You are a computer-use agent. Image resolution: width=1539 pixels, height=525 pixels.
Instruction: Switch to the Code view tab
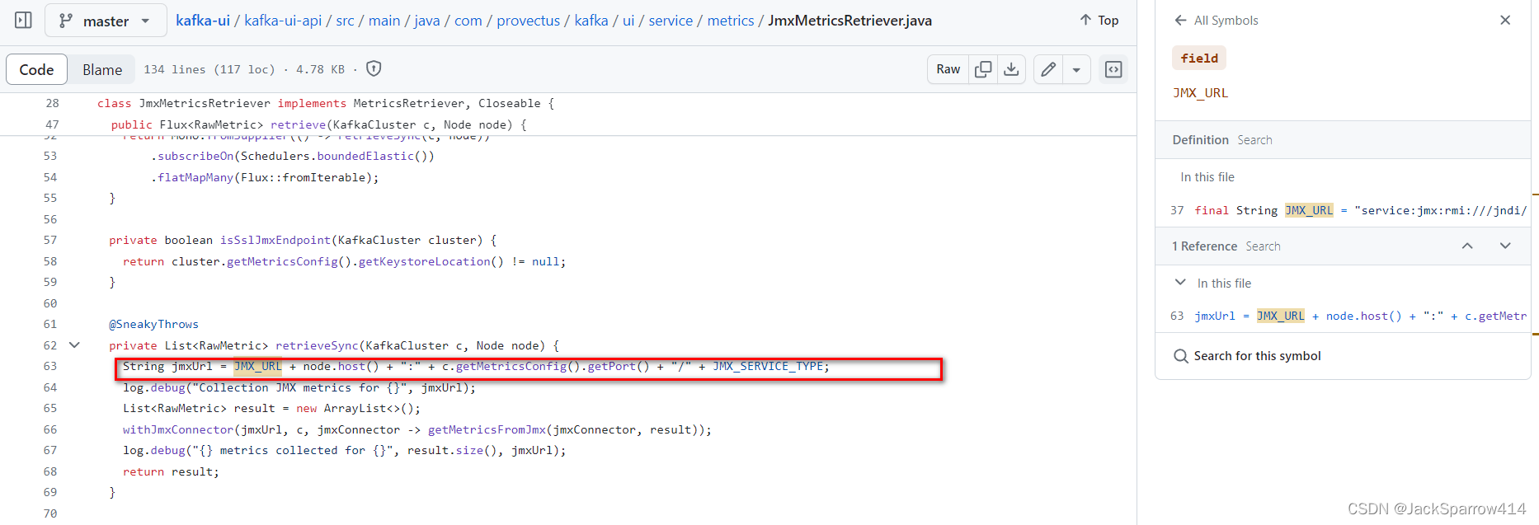tap(36, 70)
